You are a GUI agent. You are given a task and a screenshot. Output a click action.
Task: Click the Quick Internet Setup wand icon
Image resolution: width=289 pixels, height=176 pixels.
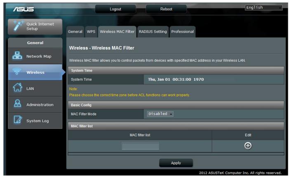click(18, 26)
